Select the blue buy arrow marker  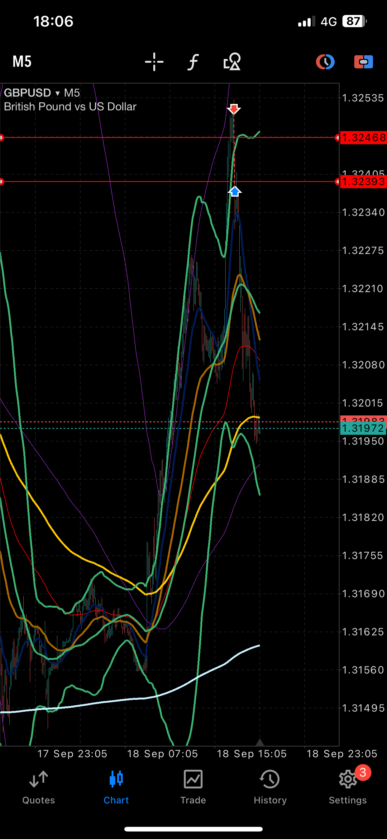[x=235, y=192]
